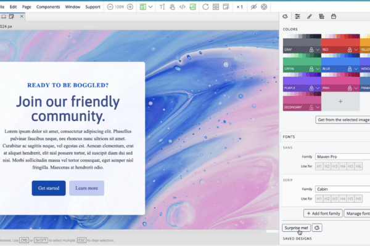The width and height of the screenshot is (370, 246).
Task: Expand the GRAY color options chevron
Action: click(x=318, y=50)
